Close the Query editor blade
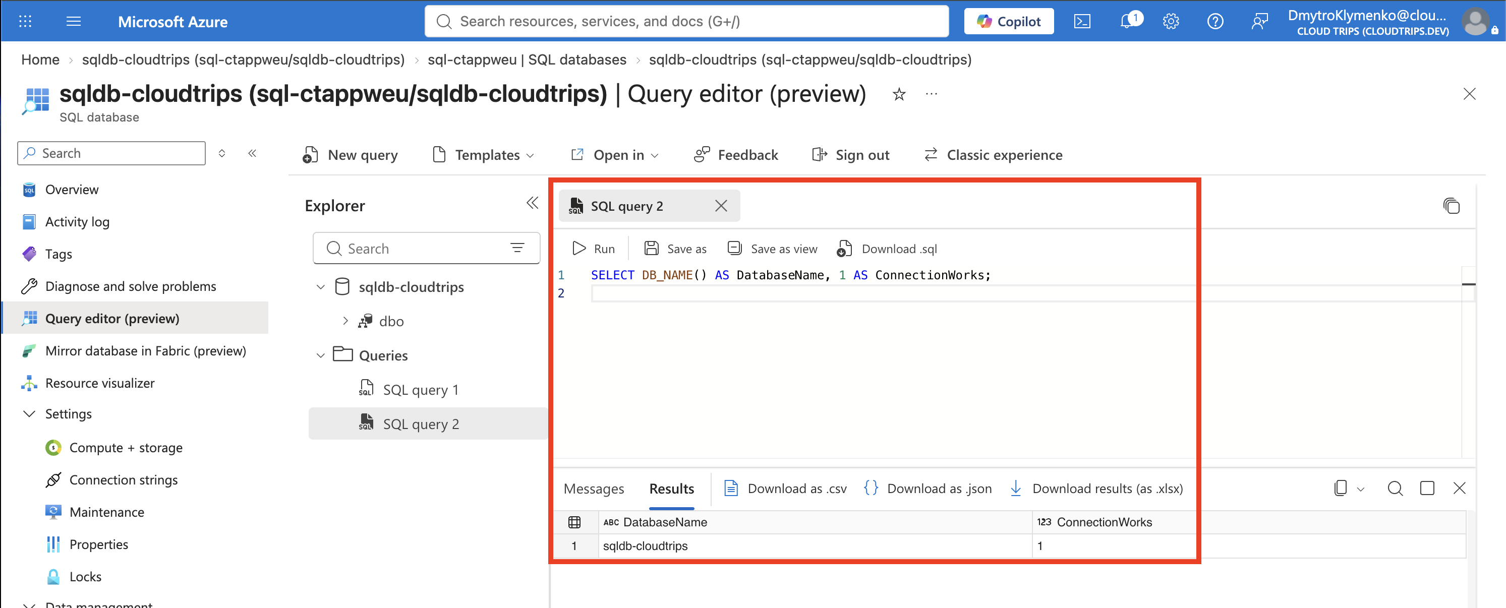 coord(1469,94)
